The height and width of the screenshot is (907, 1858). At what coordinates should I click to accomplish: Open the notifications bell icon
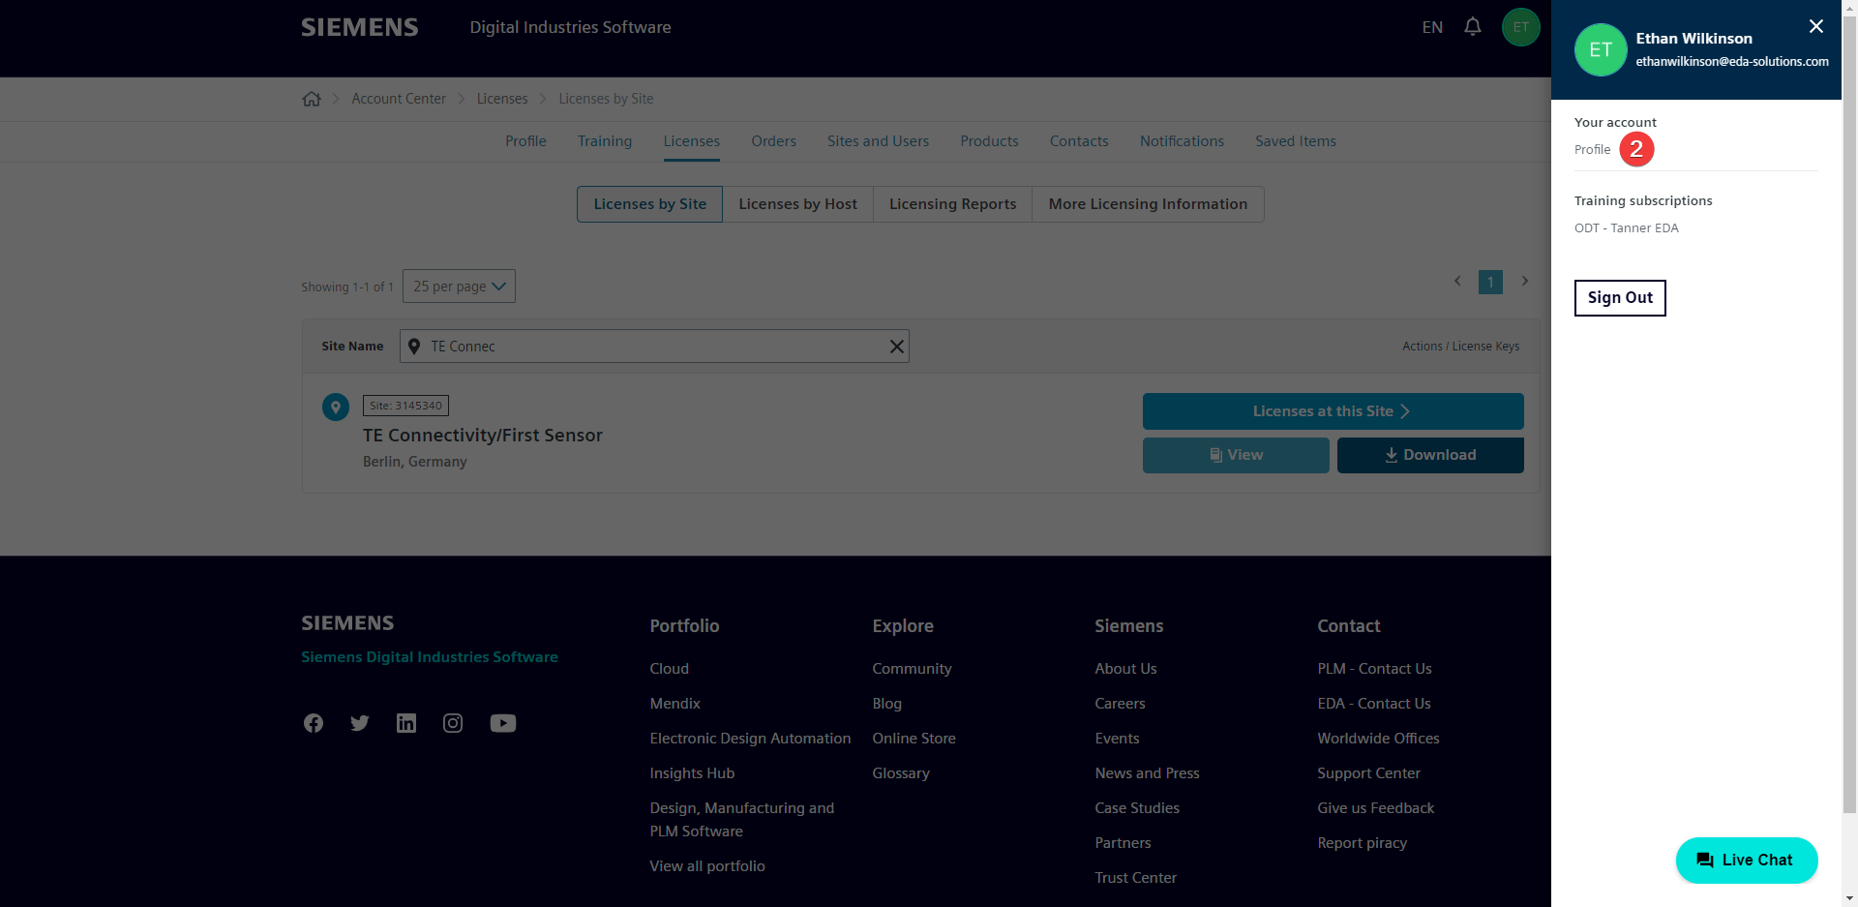click(x=1472, y=27)
